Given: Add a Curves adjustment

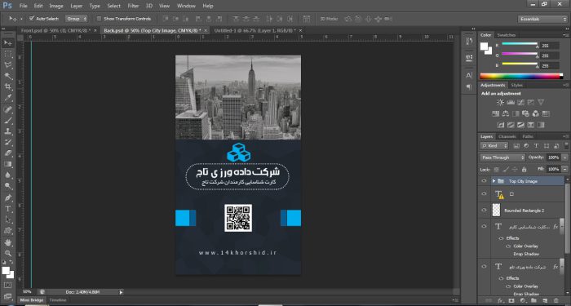Looking at the screenshot, I should 520,102.
